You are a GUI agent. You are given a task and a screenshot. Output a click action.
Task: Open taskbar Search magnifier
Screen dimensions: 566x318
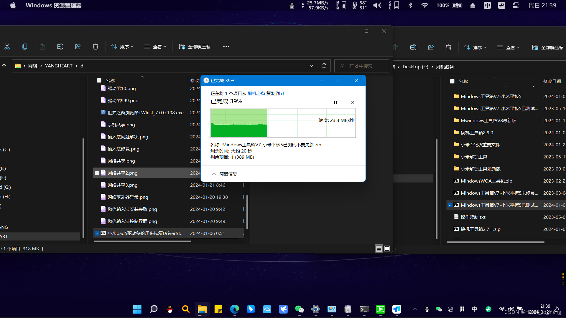pos(154,309)
